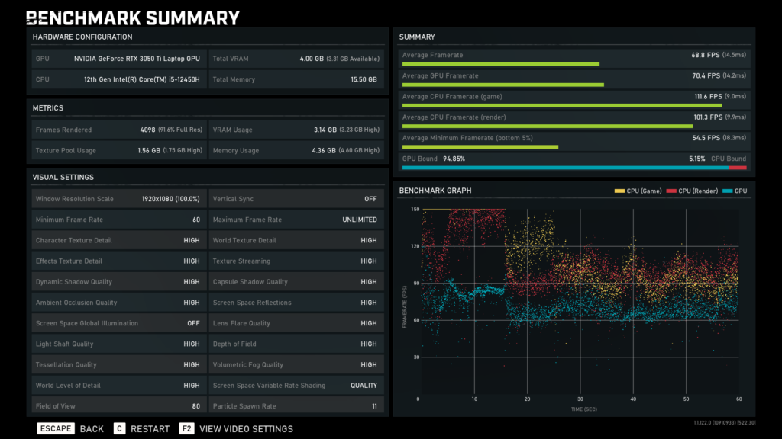Select the Screen Space Global Illumination OFF row
This screenshot has width=782, height=439.
[118, 323]
